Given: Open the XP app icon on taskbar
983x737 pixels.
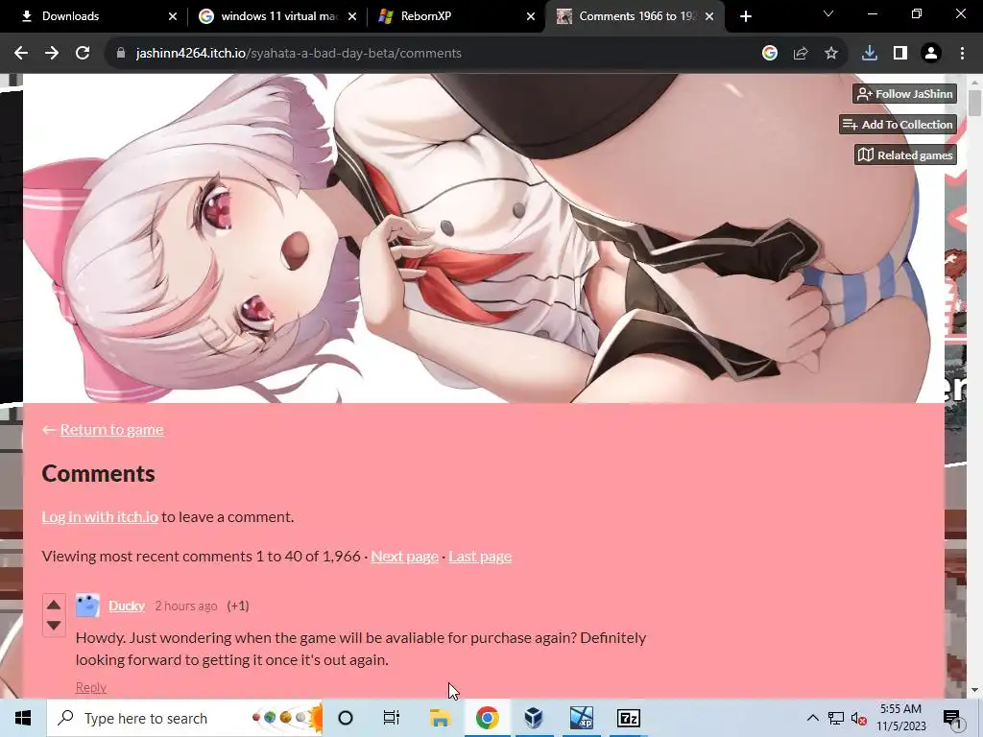Looking at the screenshot, I should pos(581,718).
